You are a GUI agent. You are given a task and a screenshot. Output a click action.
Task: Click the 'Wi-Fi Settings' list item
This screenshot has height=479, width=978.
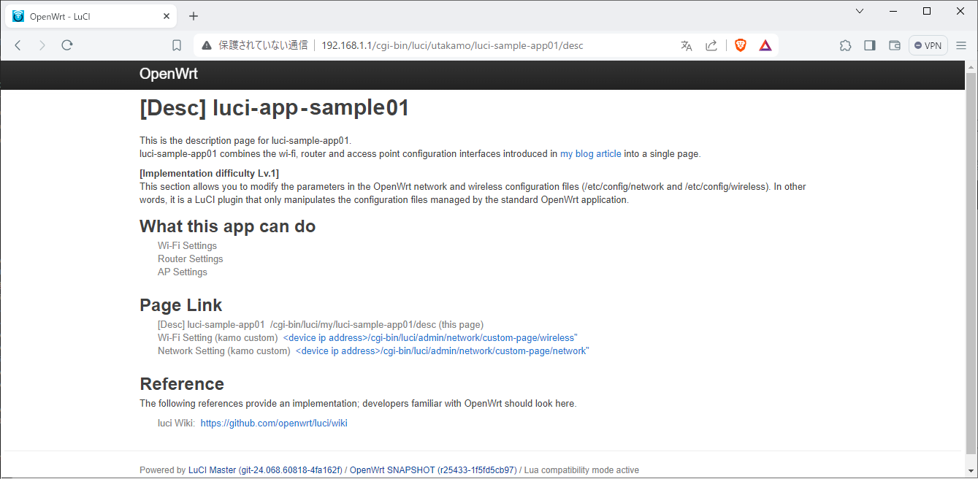187,245
